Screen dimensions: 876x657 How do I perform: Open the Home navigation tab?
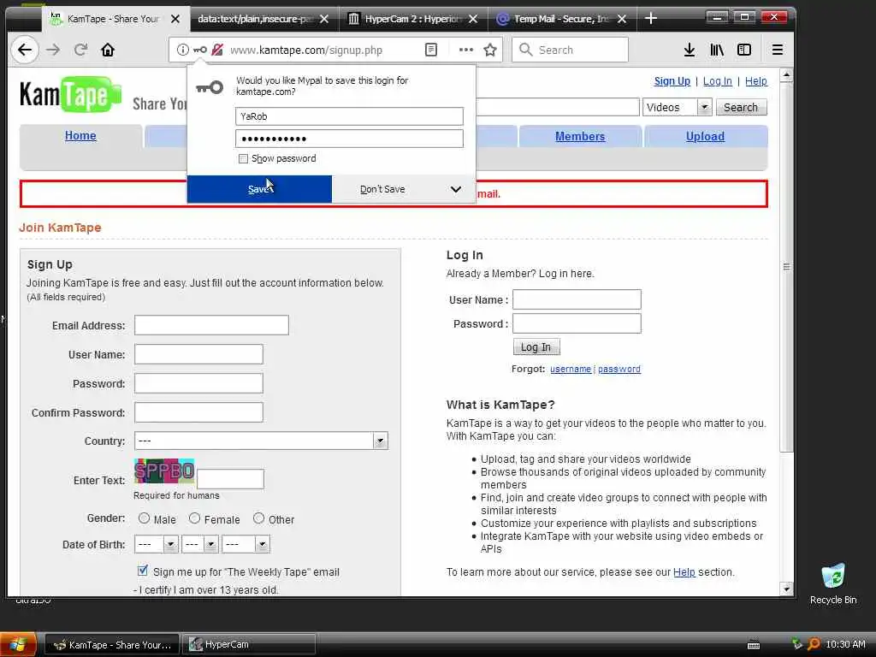coord(80,136)
